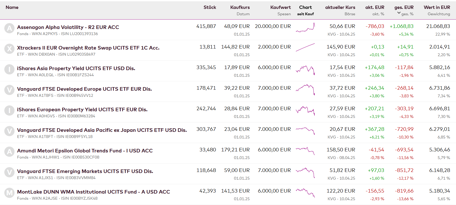Open the MontLake DUNN WMA Institutional fund link

point(93,192)
